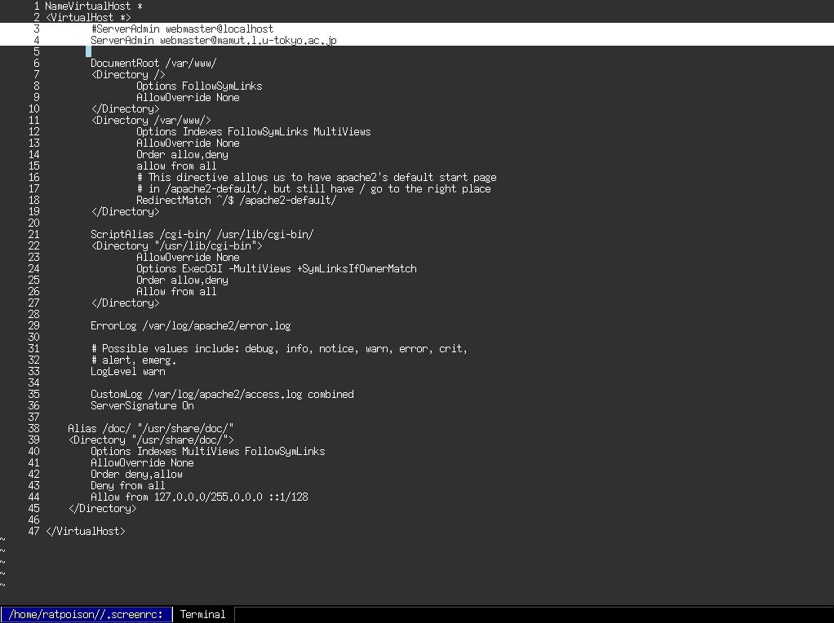Image resolution: width=834 pixels, height=623 pixels.
Task: Select the ScriptAlias /cgi-bin/ line
Action: pos(202,234)
